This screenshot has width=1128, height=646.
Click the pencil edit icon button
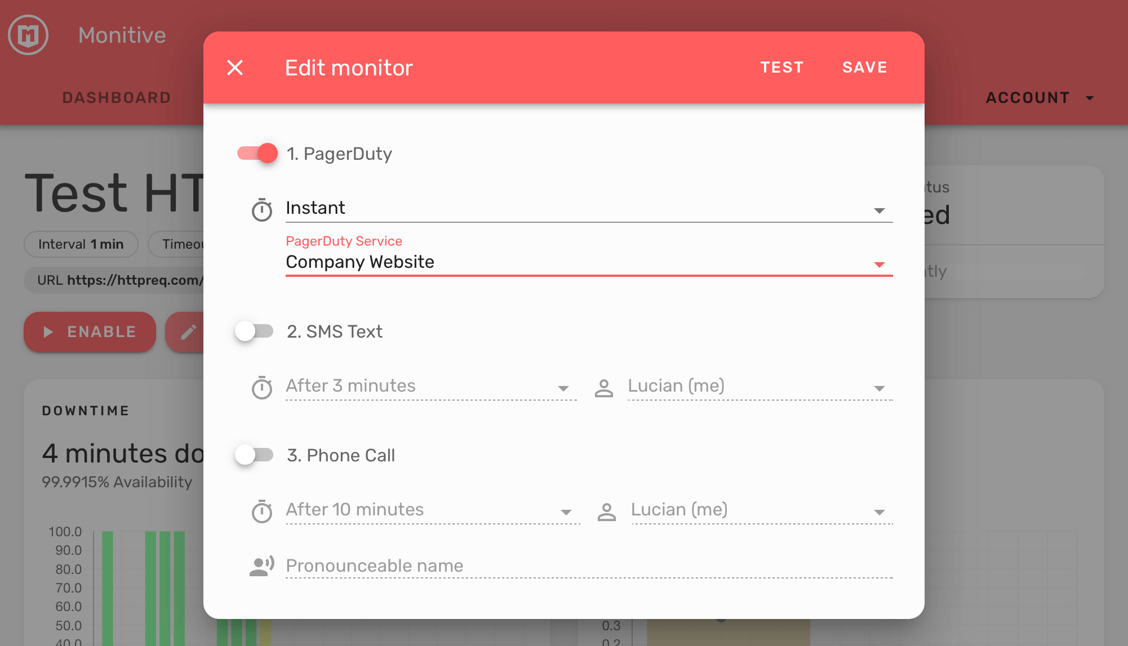(x=188, y=332)
